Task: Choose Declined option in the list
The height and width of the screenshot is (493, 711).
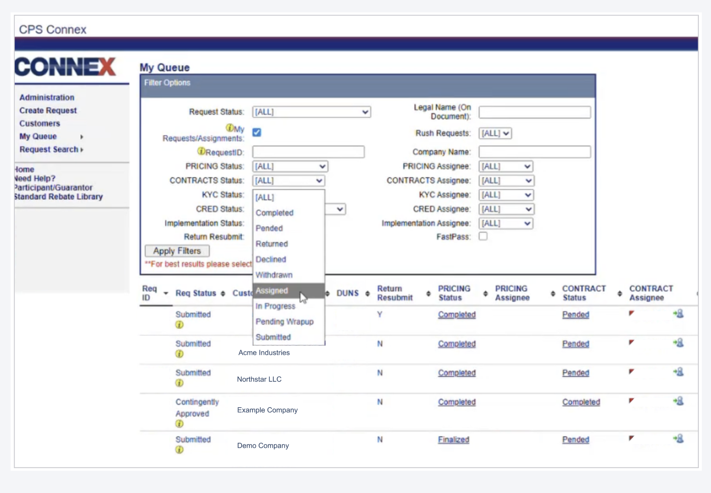Action: click(x=289, y=259)
